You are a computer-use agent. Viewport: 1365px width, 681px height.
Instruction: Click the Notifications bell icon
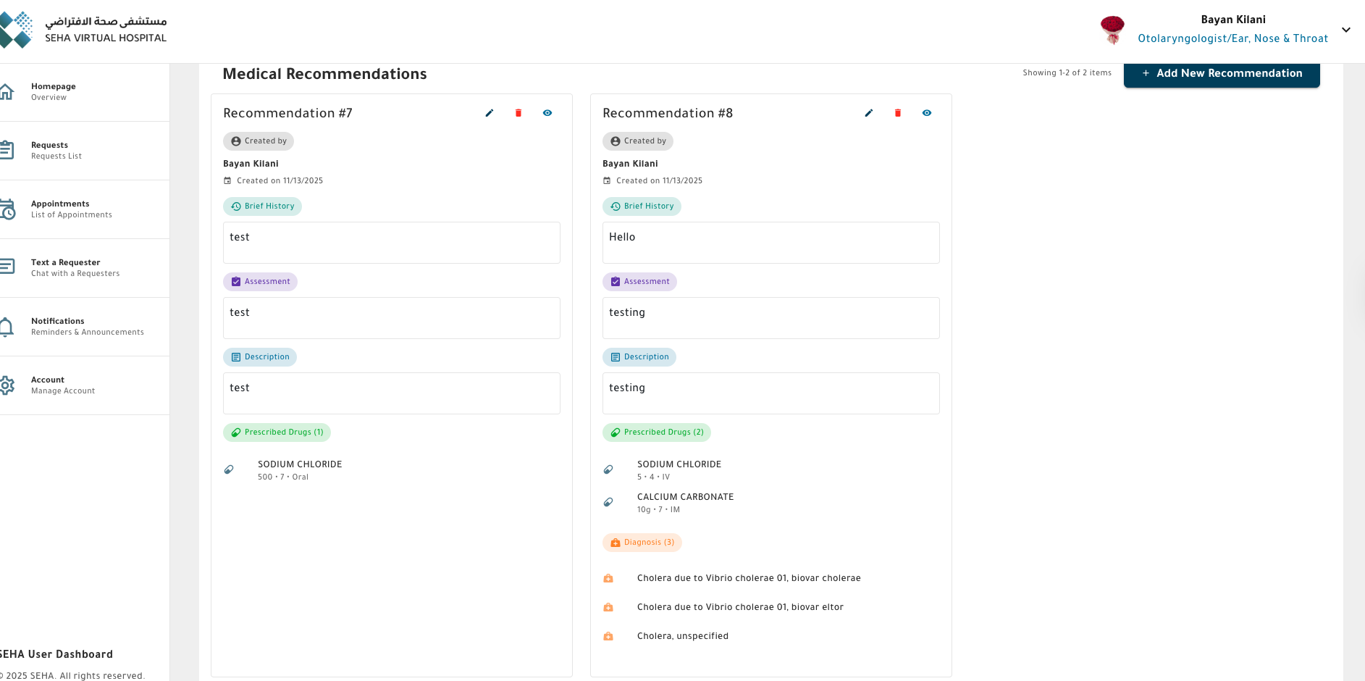click(7, 326)
